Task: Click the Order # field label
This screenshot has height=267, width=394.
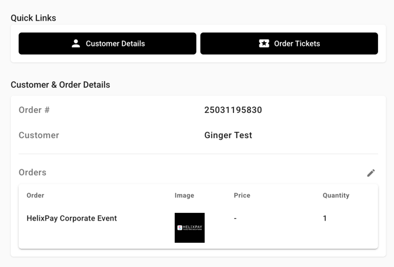Action: coord(34,110)
